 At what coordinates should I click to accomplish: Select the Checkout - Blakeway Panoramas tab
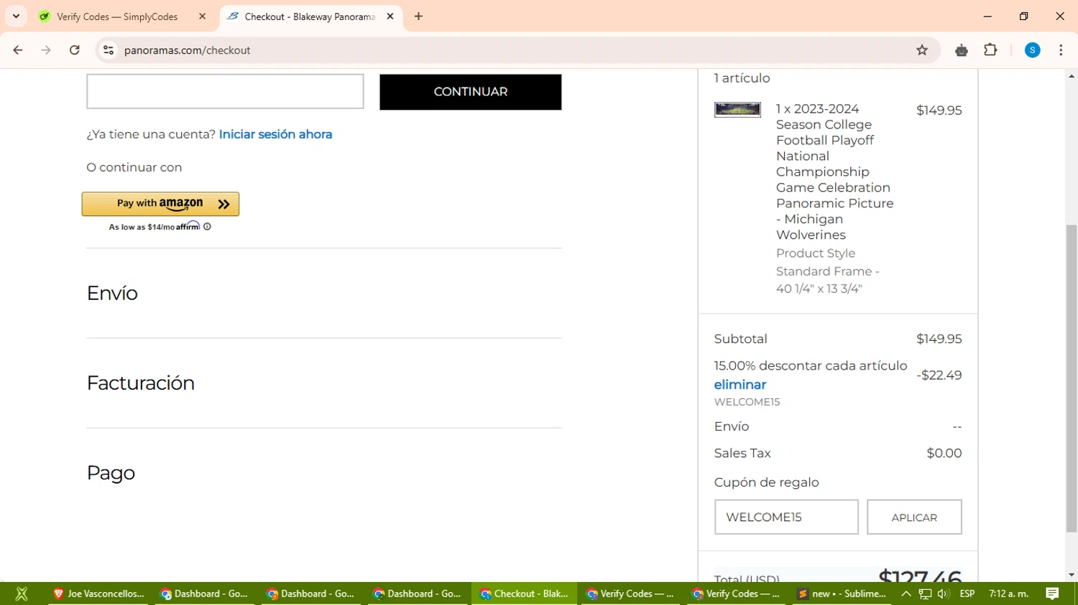(310, 17)
